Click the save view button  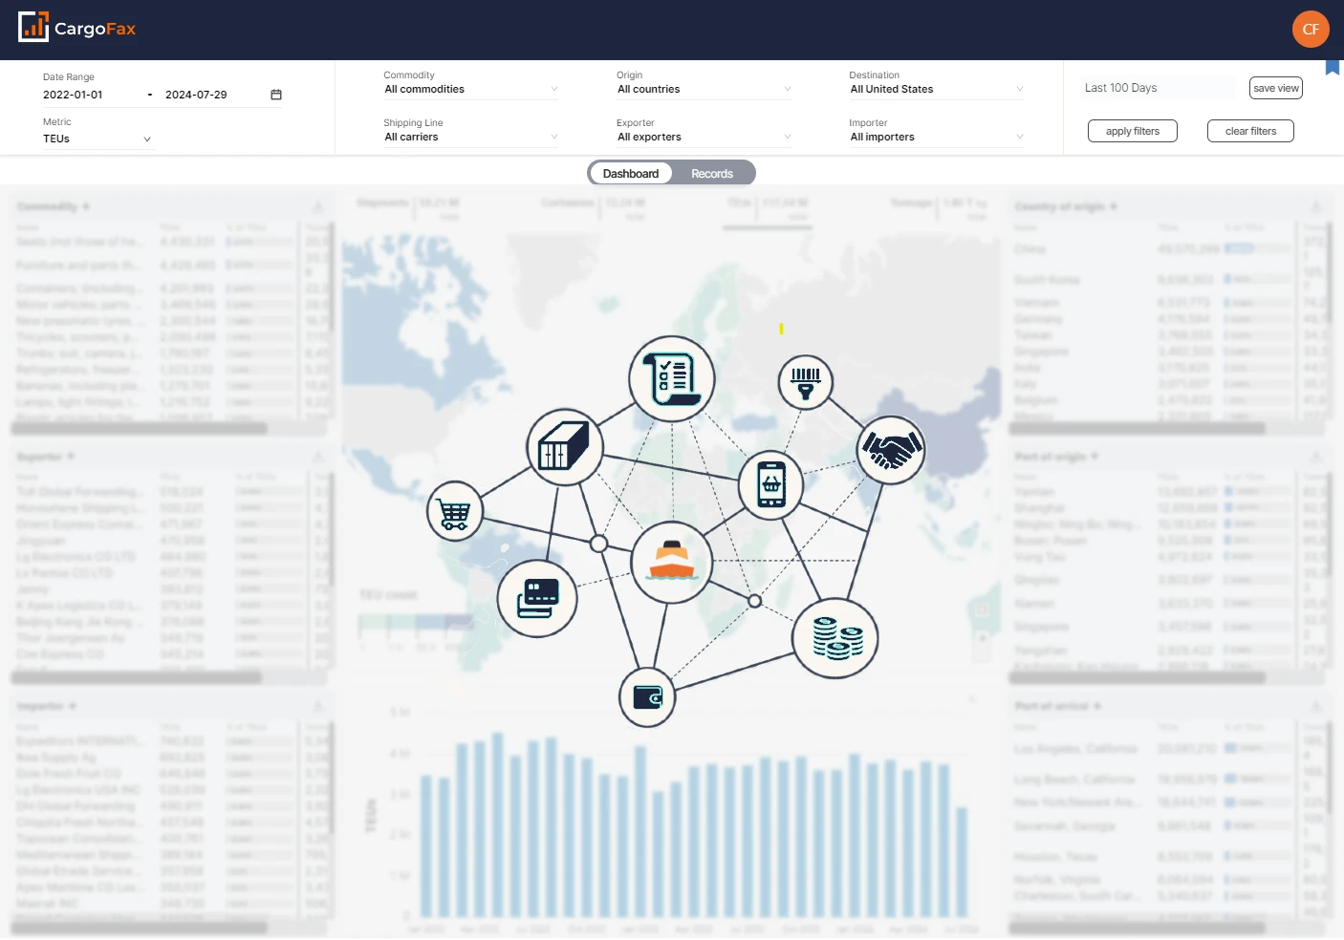(1275, 87)
